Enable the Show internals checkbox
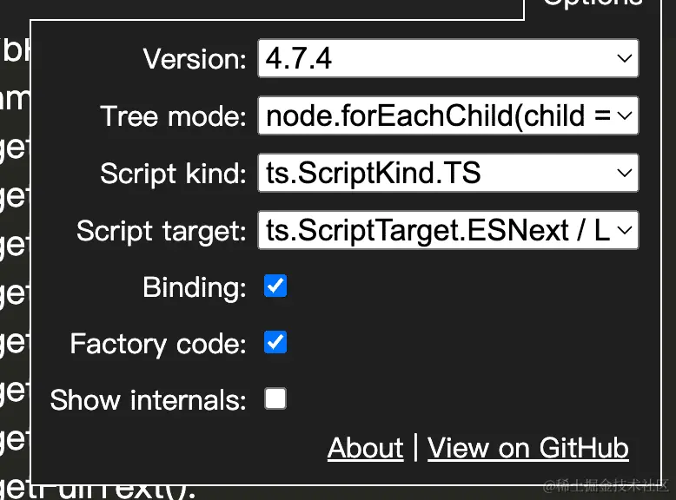The width and height of the screenshot is (676, 500). click(275, 398)
